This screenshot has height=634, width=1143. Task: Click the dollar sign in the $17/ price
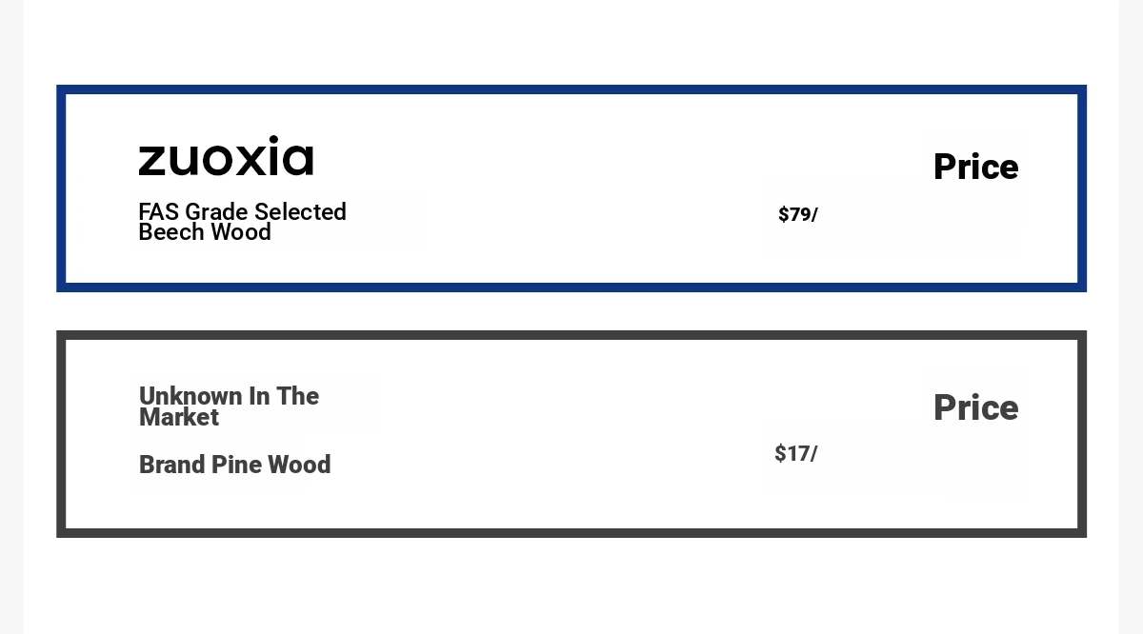pyautogui.click(x=780, y=454)
